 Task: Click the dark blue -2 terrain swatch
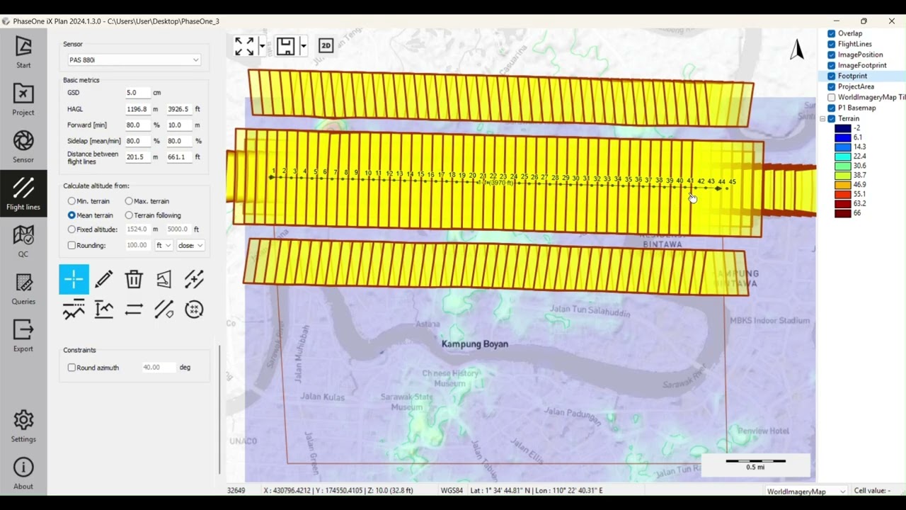pyautogui.click(x=842, y=128)
